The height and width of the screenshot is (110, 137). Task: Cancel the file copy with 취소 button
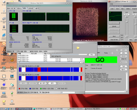[x=92, y=55]
